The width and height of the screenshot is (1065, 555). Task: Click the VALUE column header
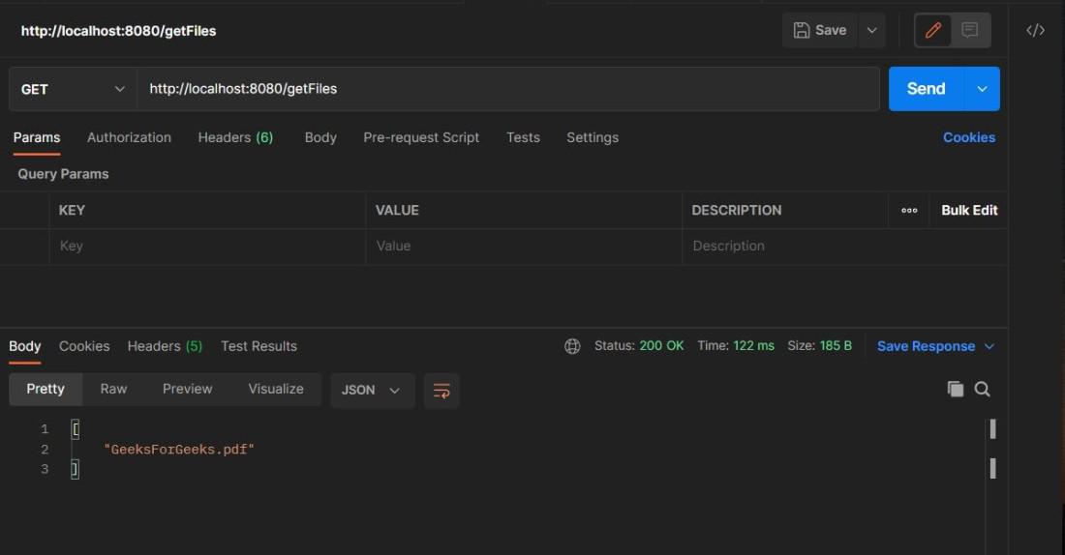pos(397,211)
